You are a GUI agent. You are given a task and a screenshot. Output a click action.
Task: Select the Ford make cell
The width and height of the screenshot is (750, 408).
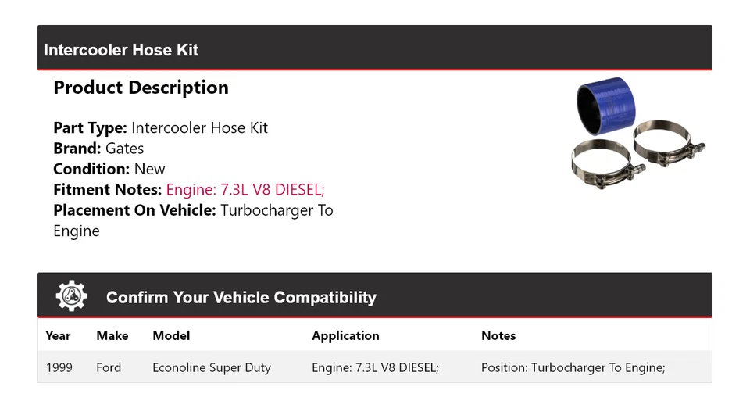pyautogui.click(x=109, y=367)
